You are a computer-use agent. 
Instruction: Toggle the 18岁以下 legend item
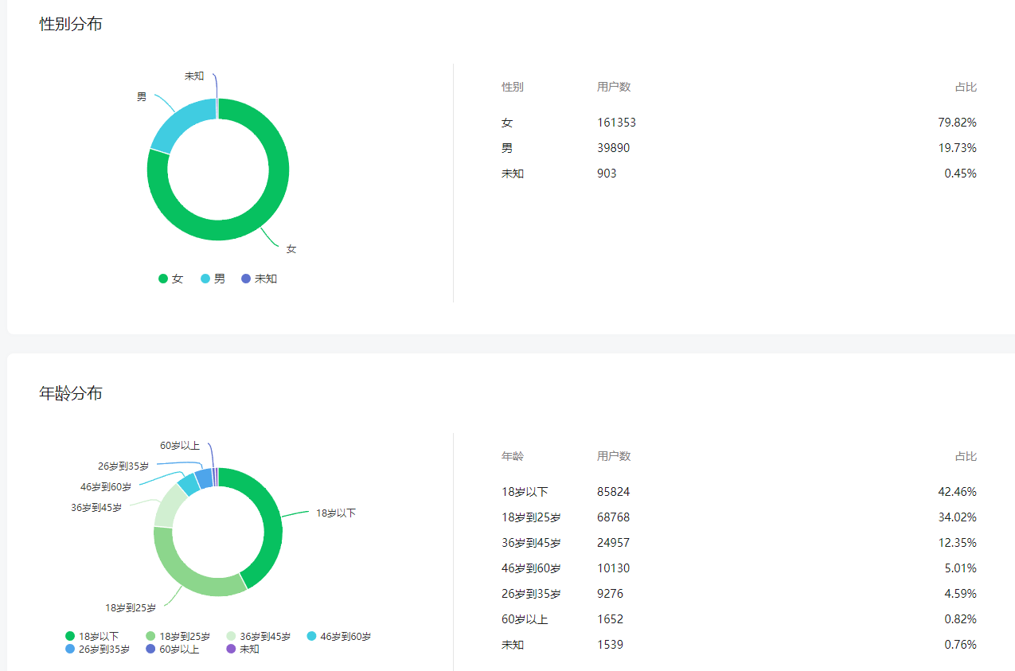92,636
